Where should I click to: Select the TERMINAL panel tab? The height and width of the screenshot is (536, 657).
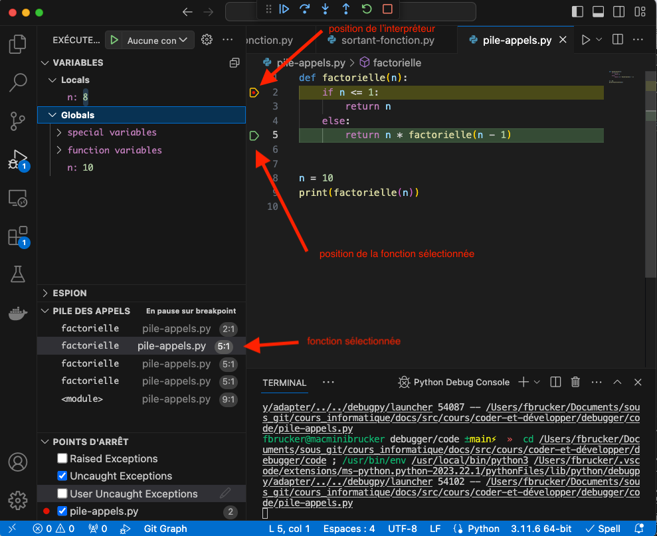284,383
